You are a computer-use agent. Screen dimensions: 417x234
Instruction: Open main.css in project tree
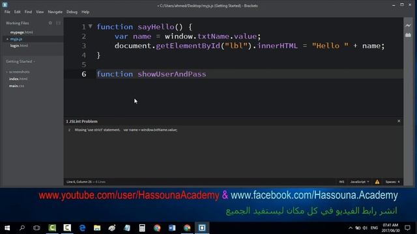[x=16, y=86]
